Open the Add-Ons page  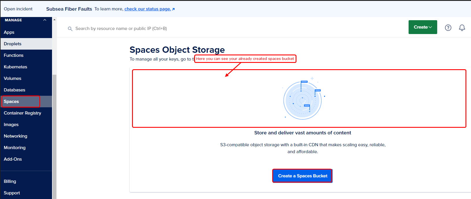(13, 159)
